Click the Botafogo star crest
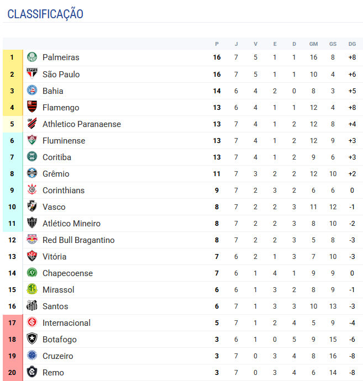 (x=32, y=339)
